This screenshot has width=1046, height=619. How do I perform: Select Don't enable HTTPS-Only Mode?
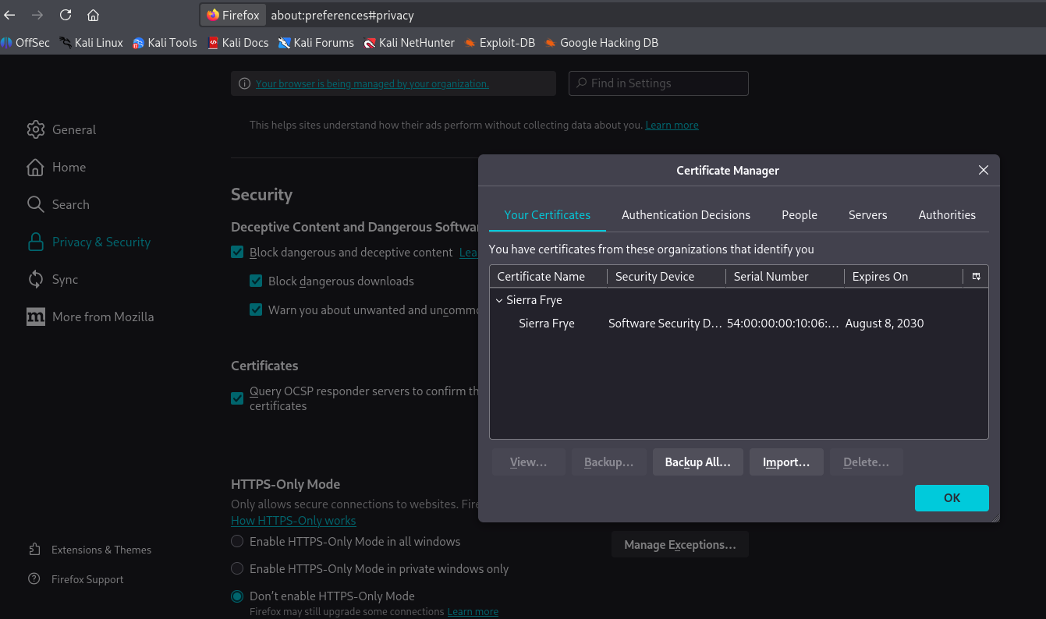pos(237,596)
